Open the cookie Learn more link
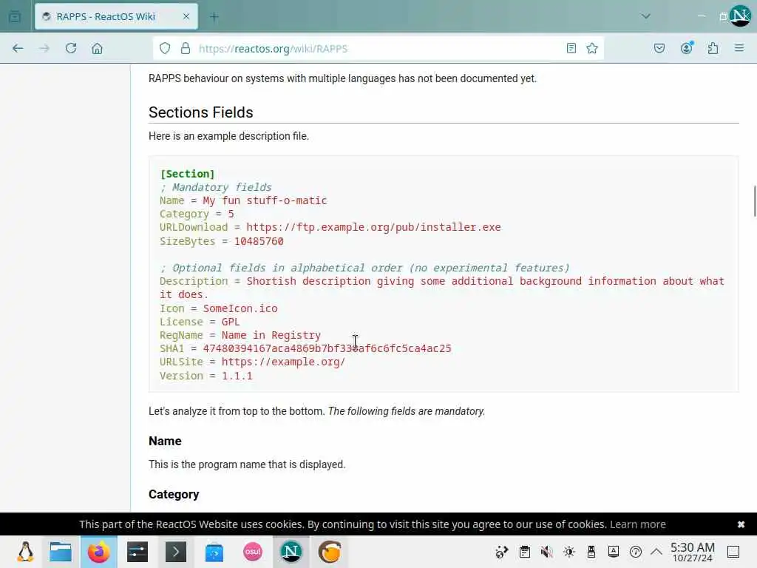Screen dimensions: 757x568 (x=638, y=524)
